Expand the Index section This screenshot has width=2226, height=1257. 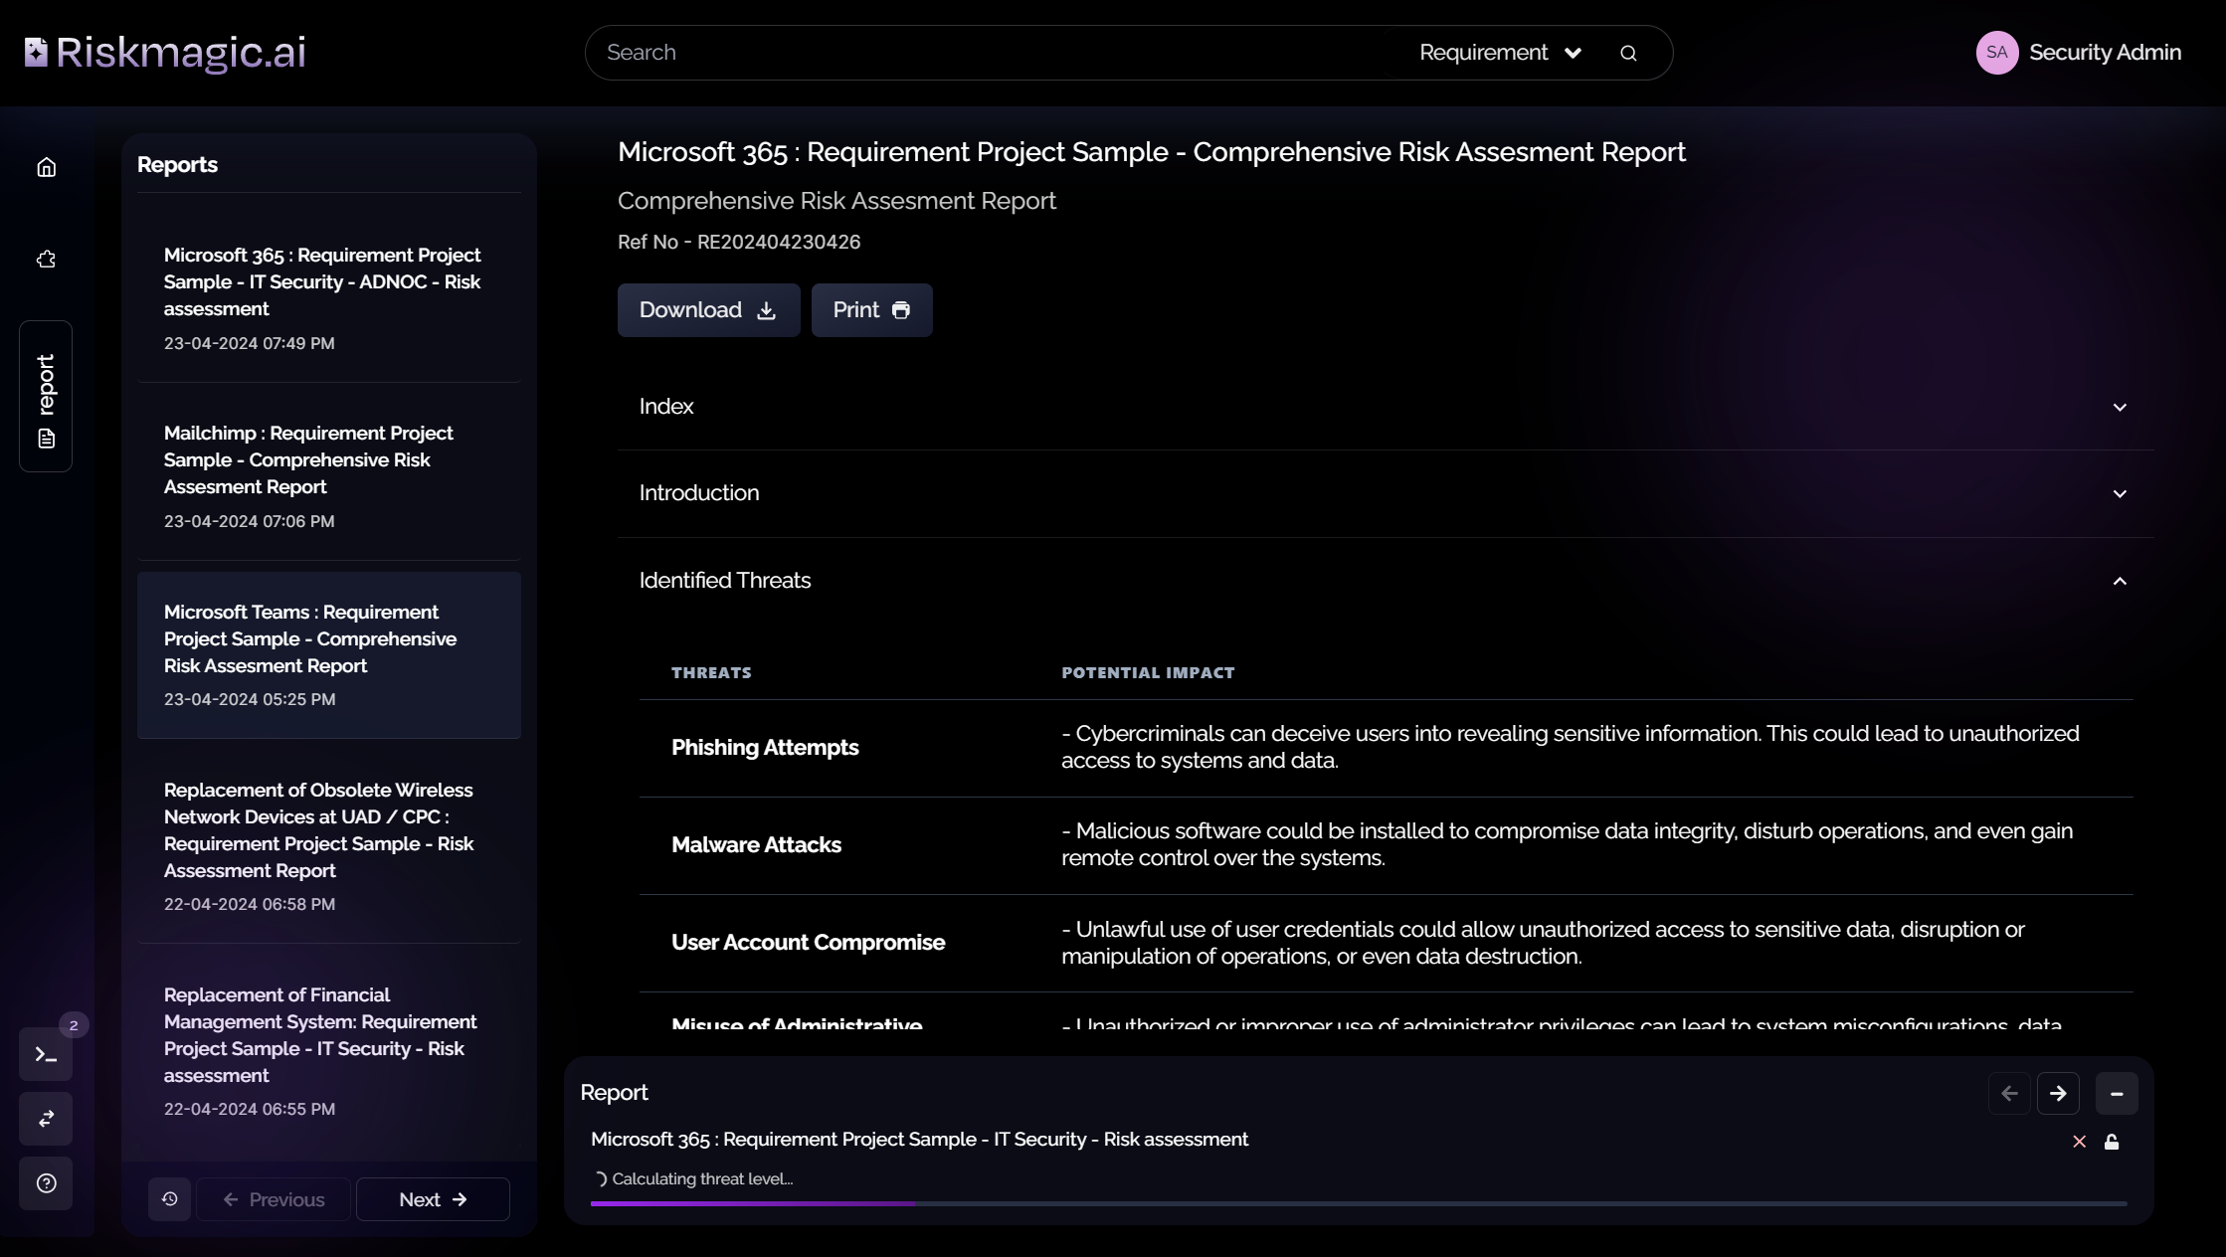1385,407
